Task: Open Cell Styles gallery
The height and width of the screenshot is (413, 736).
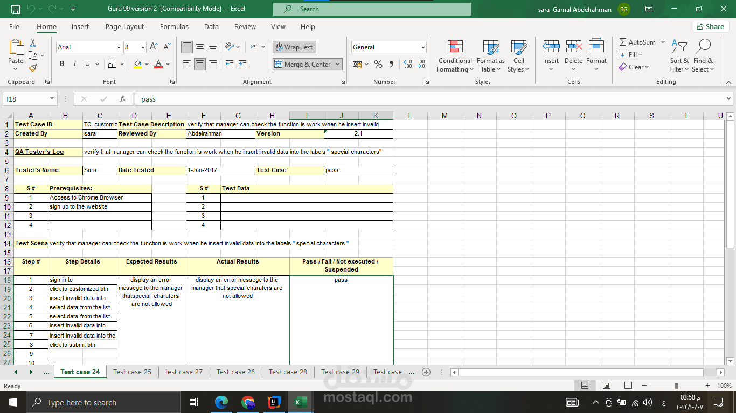Action: pos(518,56)
